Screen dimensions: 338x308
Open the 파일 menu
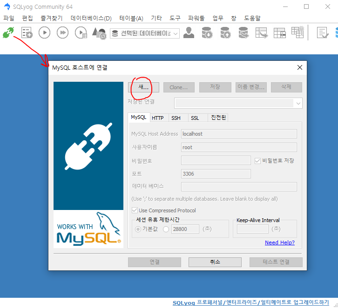click(9, 18)
